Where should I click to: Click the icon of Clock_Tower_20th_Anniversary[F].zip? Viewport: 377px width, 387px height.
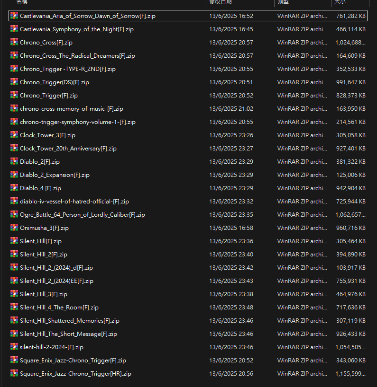(x=14, y=148)
